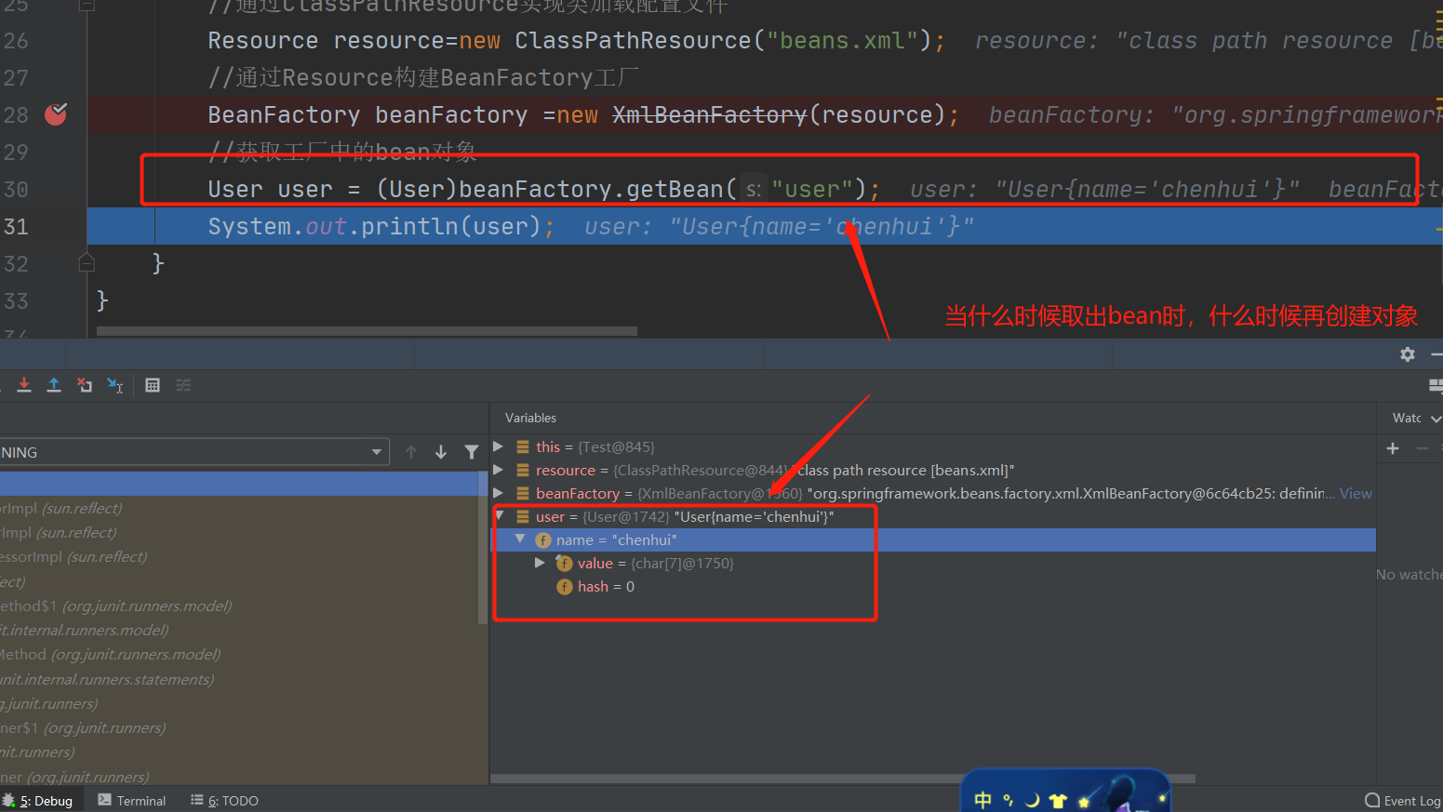Click the Step Out blue up-arrow icon
Image resolution: width=1443 pixels, height=812 pixels.
(54, 385)
